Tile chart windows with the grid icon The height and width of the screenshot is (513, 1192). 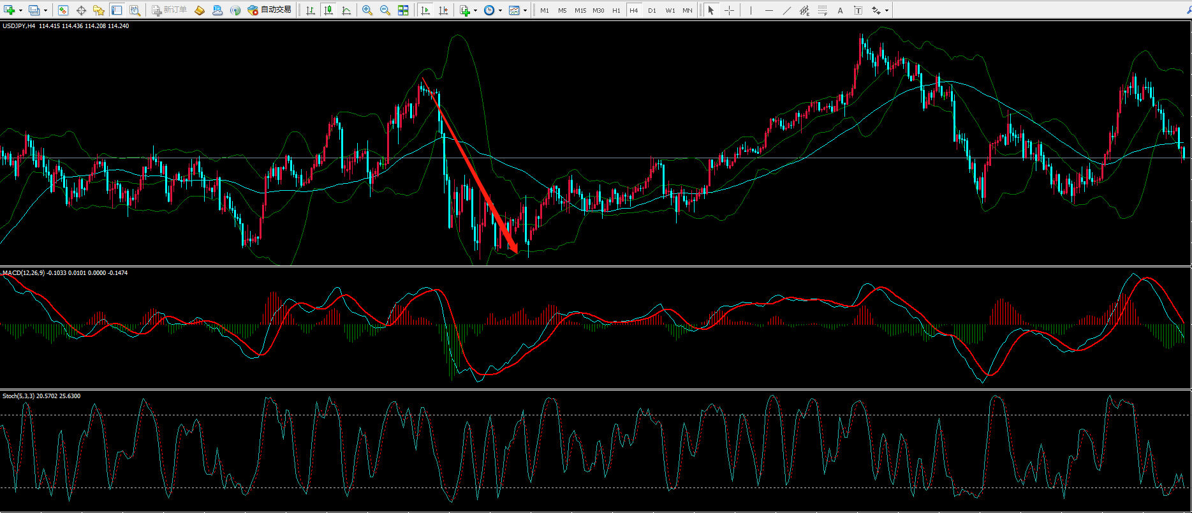pyautogui.click(x=403, y=10)
